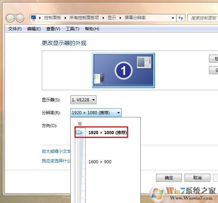Open the 查看(V) menu
Screen dimensions: 218x203
tap(53, 29)
